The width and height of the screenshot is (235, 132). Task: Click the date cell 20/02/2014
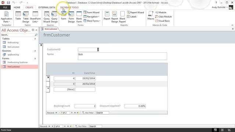(85, 84)
